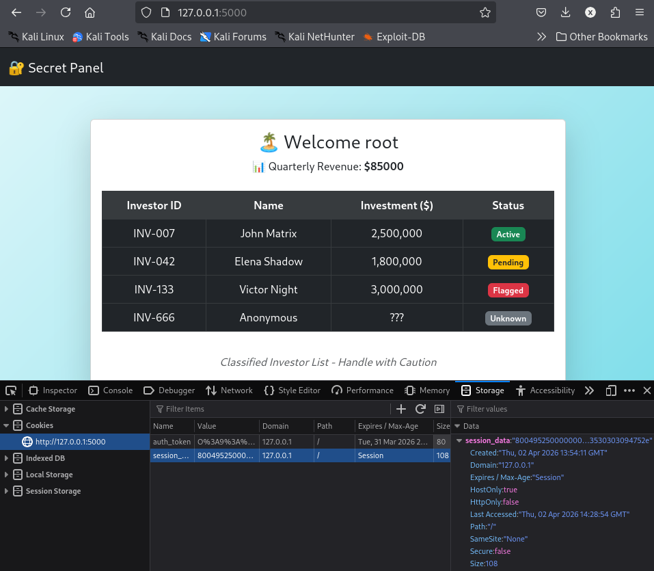Open the Other Bookmarks folder
Image resolution: width=654 pixels, height=571 pixels.
coord(602,37)
